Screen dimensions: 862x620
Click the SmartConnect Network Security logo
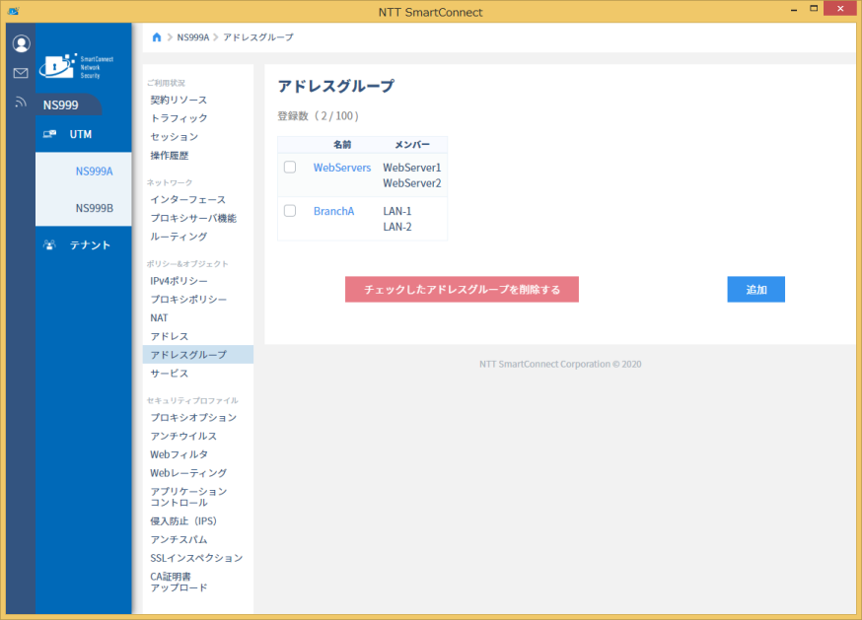(77, 66)
